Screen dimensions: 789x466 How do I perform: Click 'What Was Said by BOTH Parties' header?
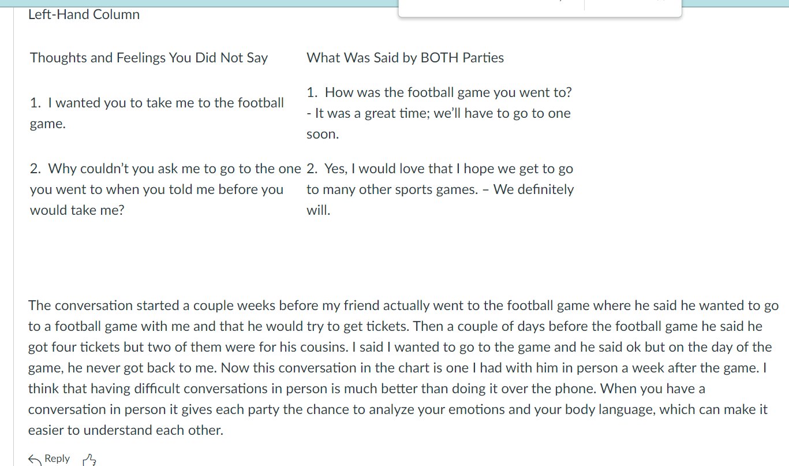click(x=405, y=58)
